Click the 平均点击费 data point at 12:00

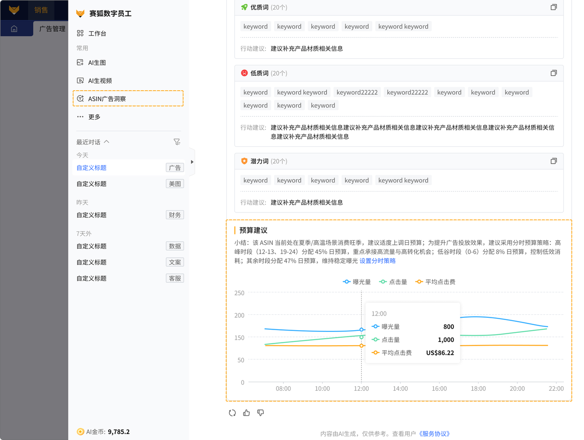click(361, 346)
